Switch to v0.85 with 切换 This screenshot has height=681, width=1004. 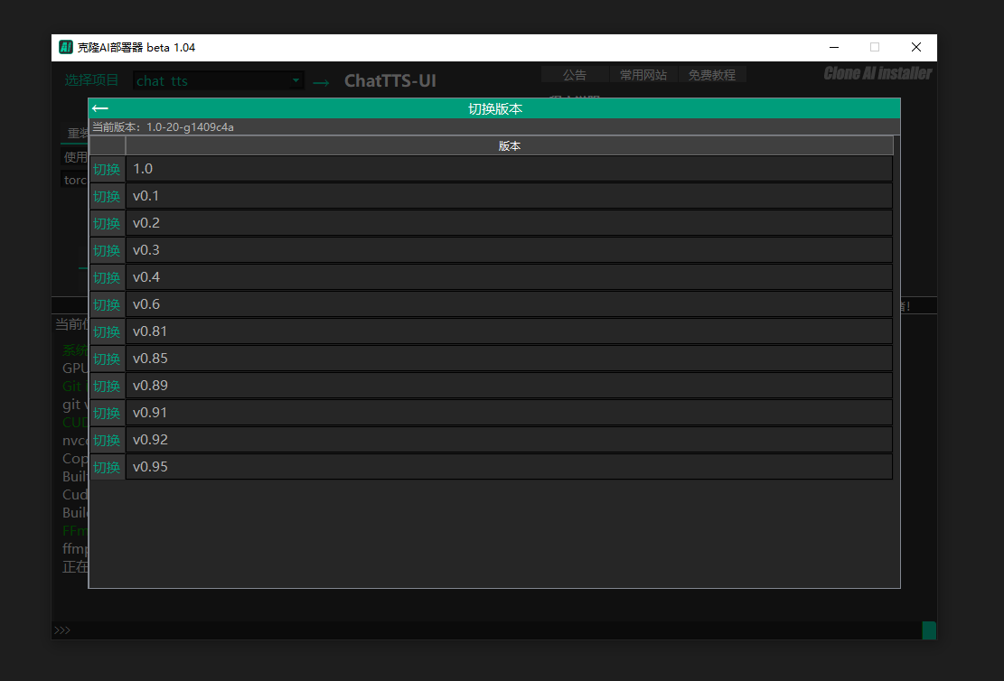coord(107,359)
